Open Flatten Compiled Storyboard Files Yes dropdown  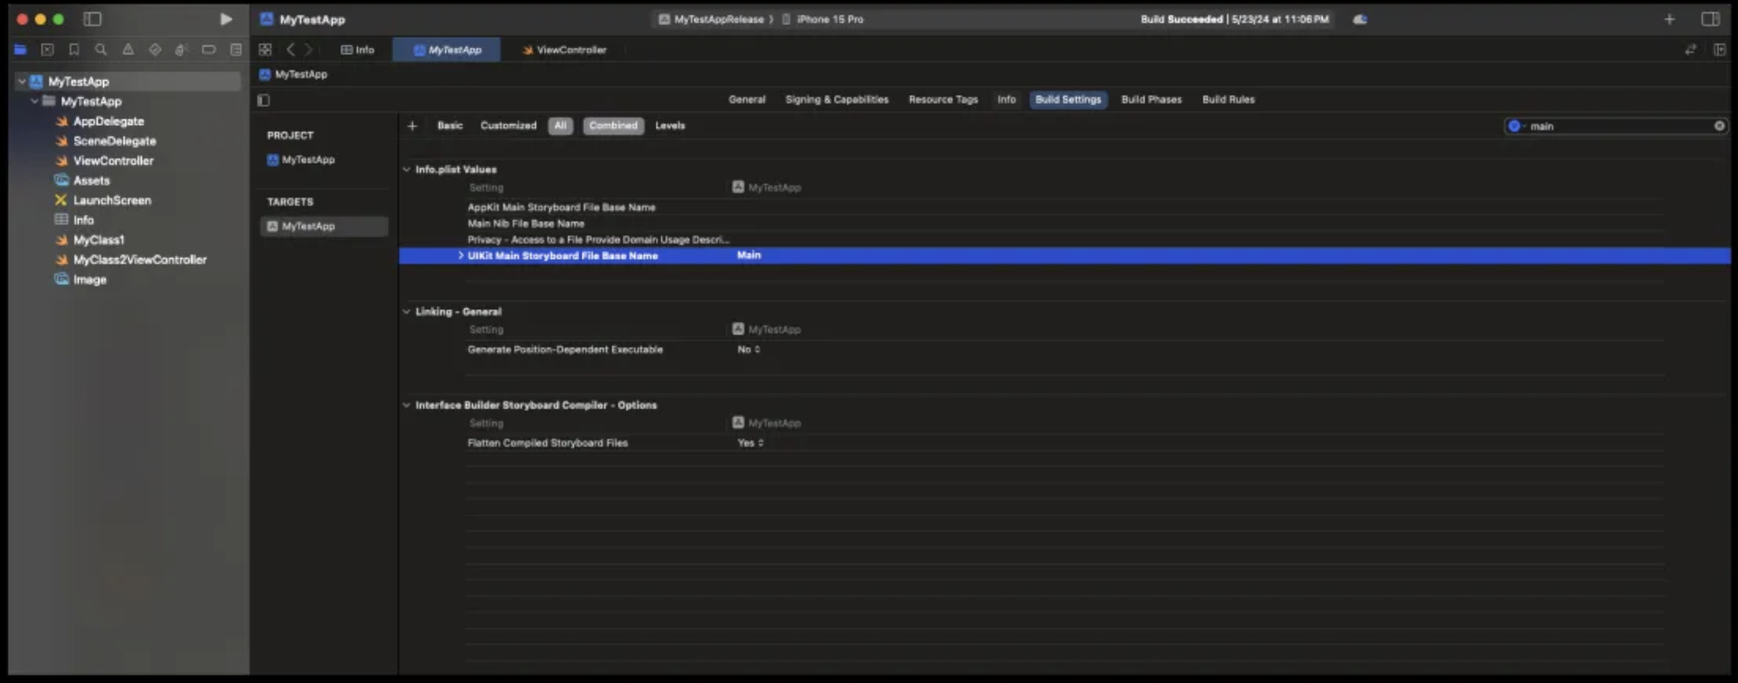coord(750,443)
